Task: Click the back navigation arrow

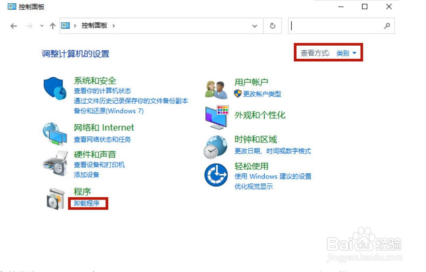Action: tap(13, 26)
